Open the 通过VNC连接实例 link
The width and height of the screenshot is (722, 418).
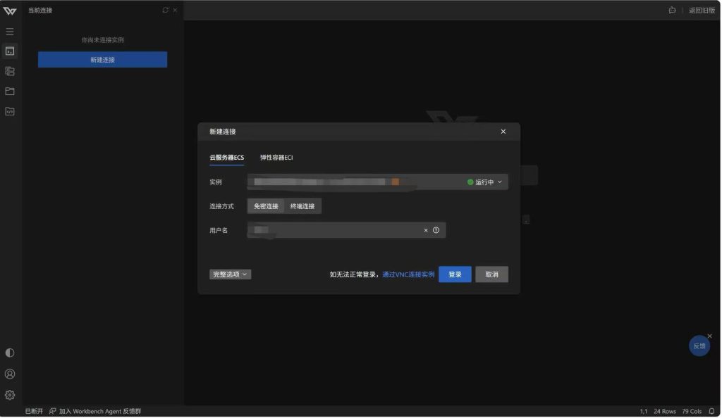(x=408, y=274)
